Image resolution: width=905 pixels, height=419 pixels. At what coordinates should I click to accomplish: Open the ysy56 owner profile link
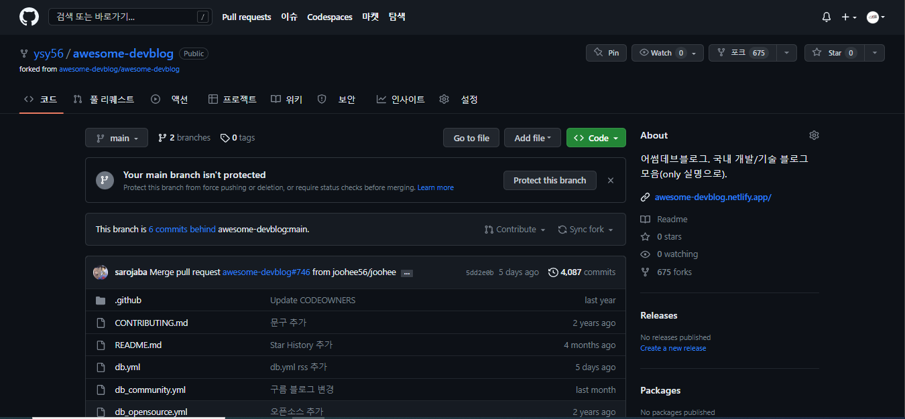48,54
